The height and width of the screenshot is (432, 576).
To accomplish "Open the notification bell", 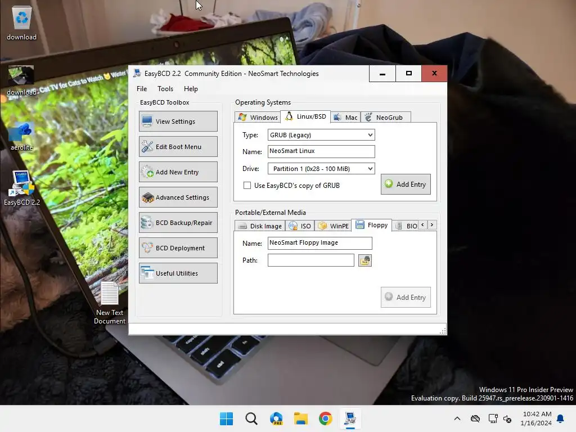I will coord(561,418).
